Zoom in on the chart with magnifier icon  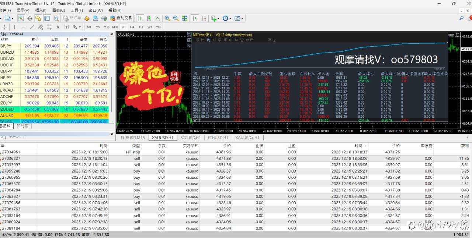click(x=167, y=18)
